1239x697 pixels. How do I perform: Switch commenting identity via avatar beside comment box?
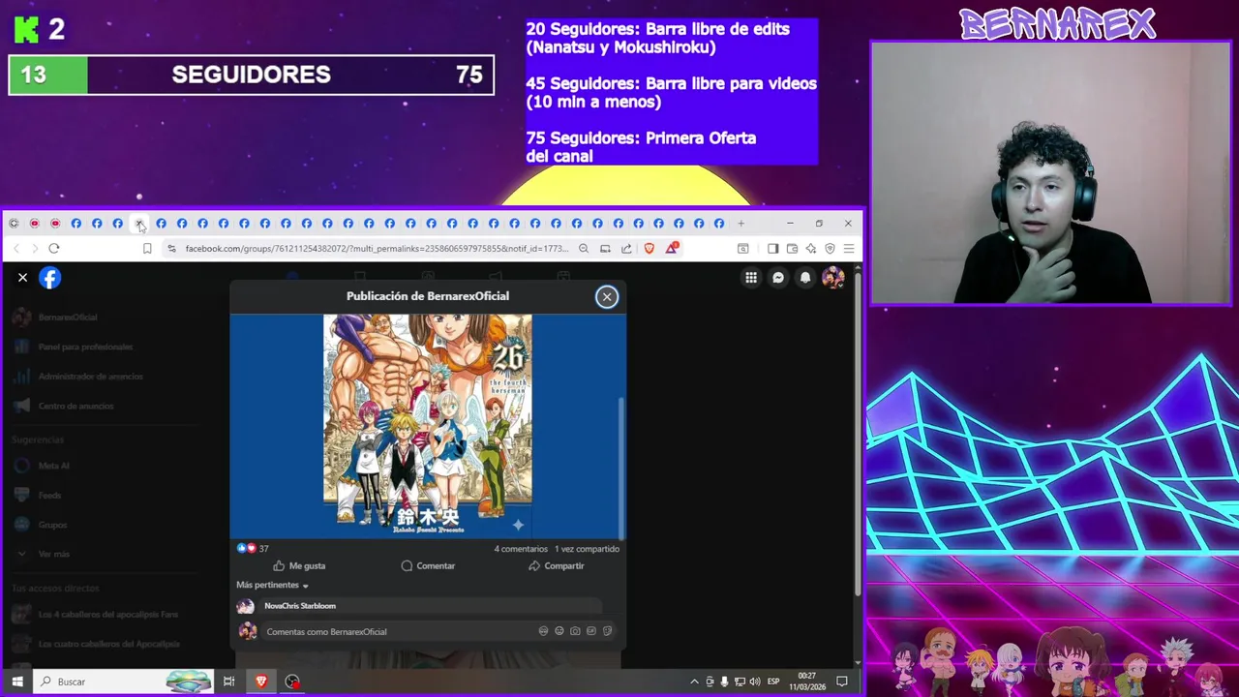click(x=248, y=631)
